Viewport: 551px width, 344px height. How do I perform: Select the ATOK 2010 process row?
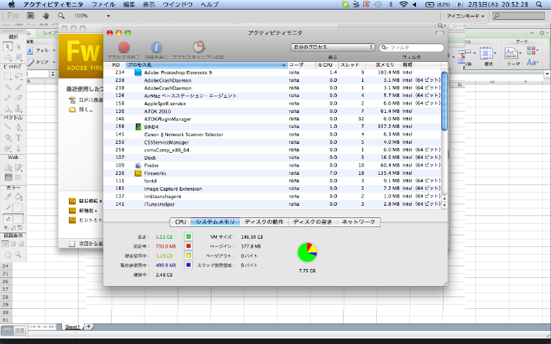coord(272,111)
